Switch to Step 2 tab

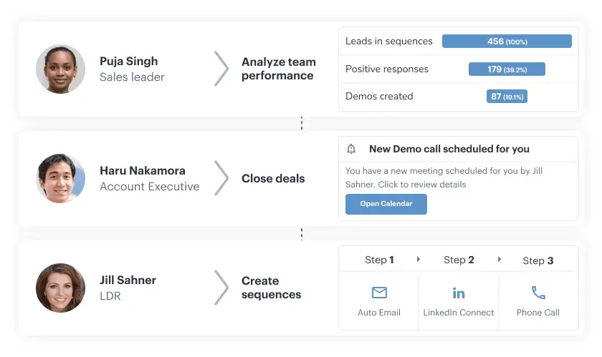(459, 260)
